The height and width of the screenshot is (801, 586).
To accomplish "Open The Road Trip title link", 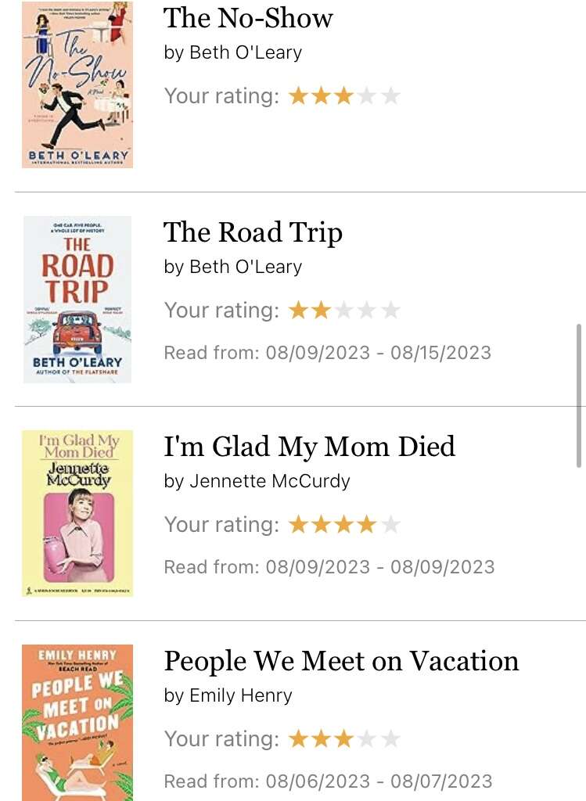I will click(x=253, y=232).
